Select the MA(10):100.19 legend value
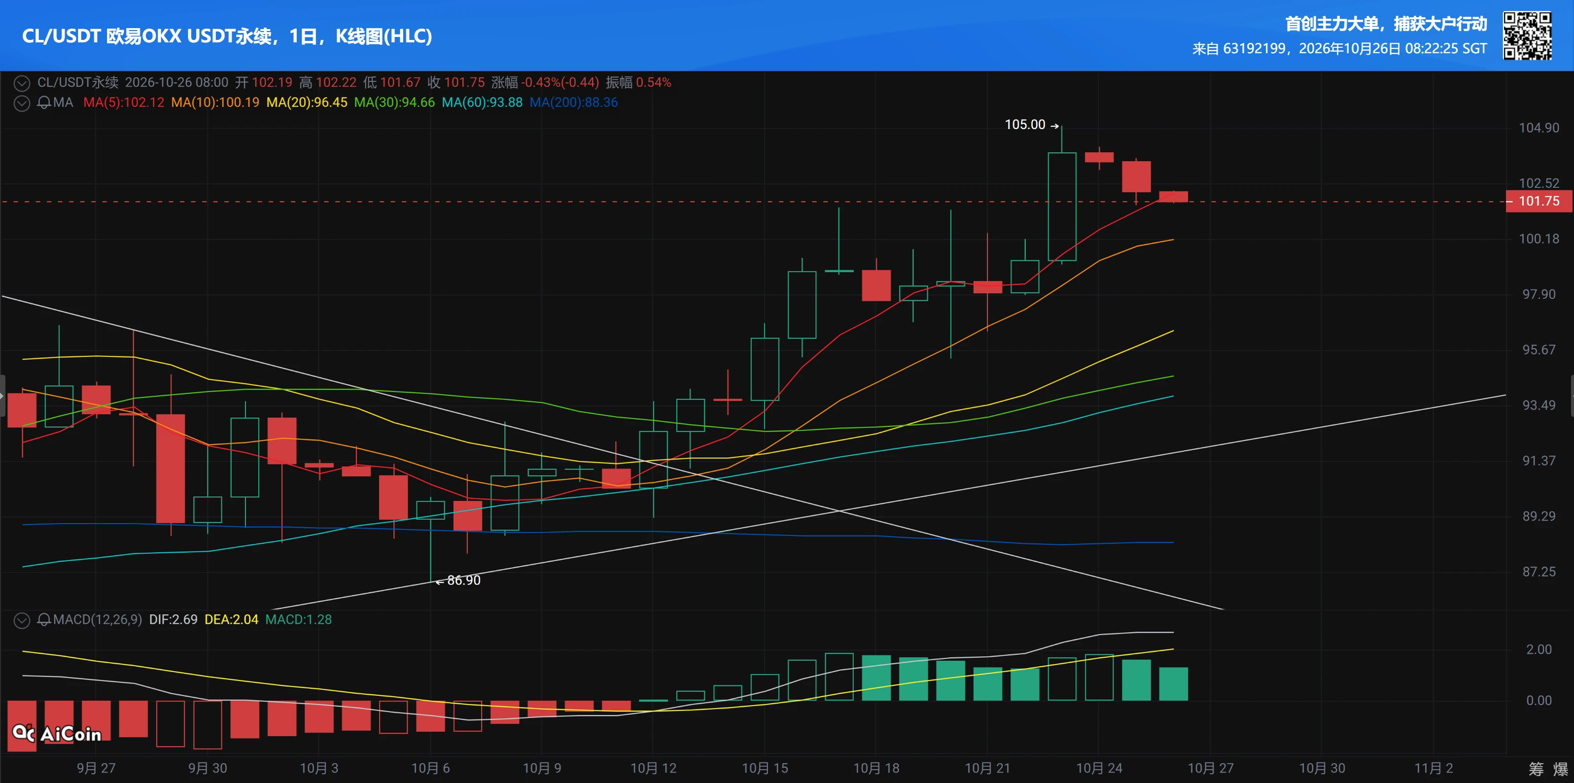Viewport: 1574px width, 783px height. click(215, 102)
